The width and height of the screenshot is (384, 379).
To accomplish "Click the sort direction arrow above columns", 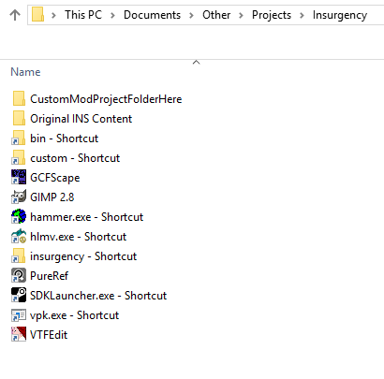I will pos(196,63).
